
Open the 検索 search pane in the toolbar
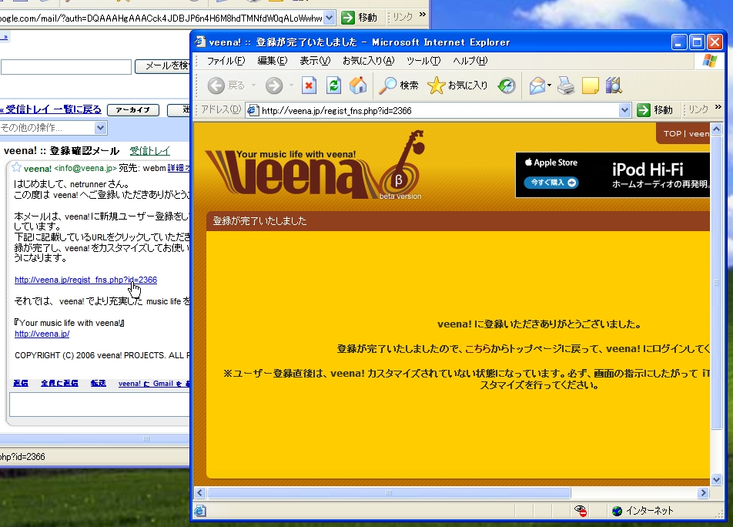point(398,86)
